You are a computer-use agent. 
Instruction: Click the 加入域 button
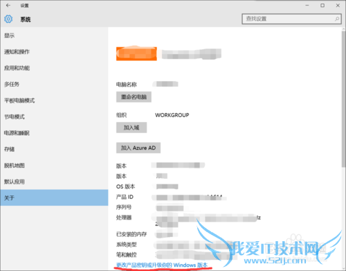(x=131, y=128)
